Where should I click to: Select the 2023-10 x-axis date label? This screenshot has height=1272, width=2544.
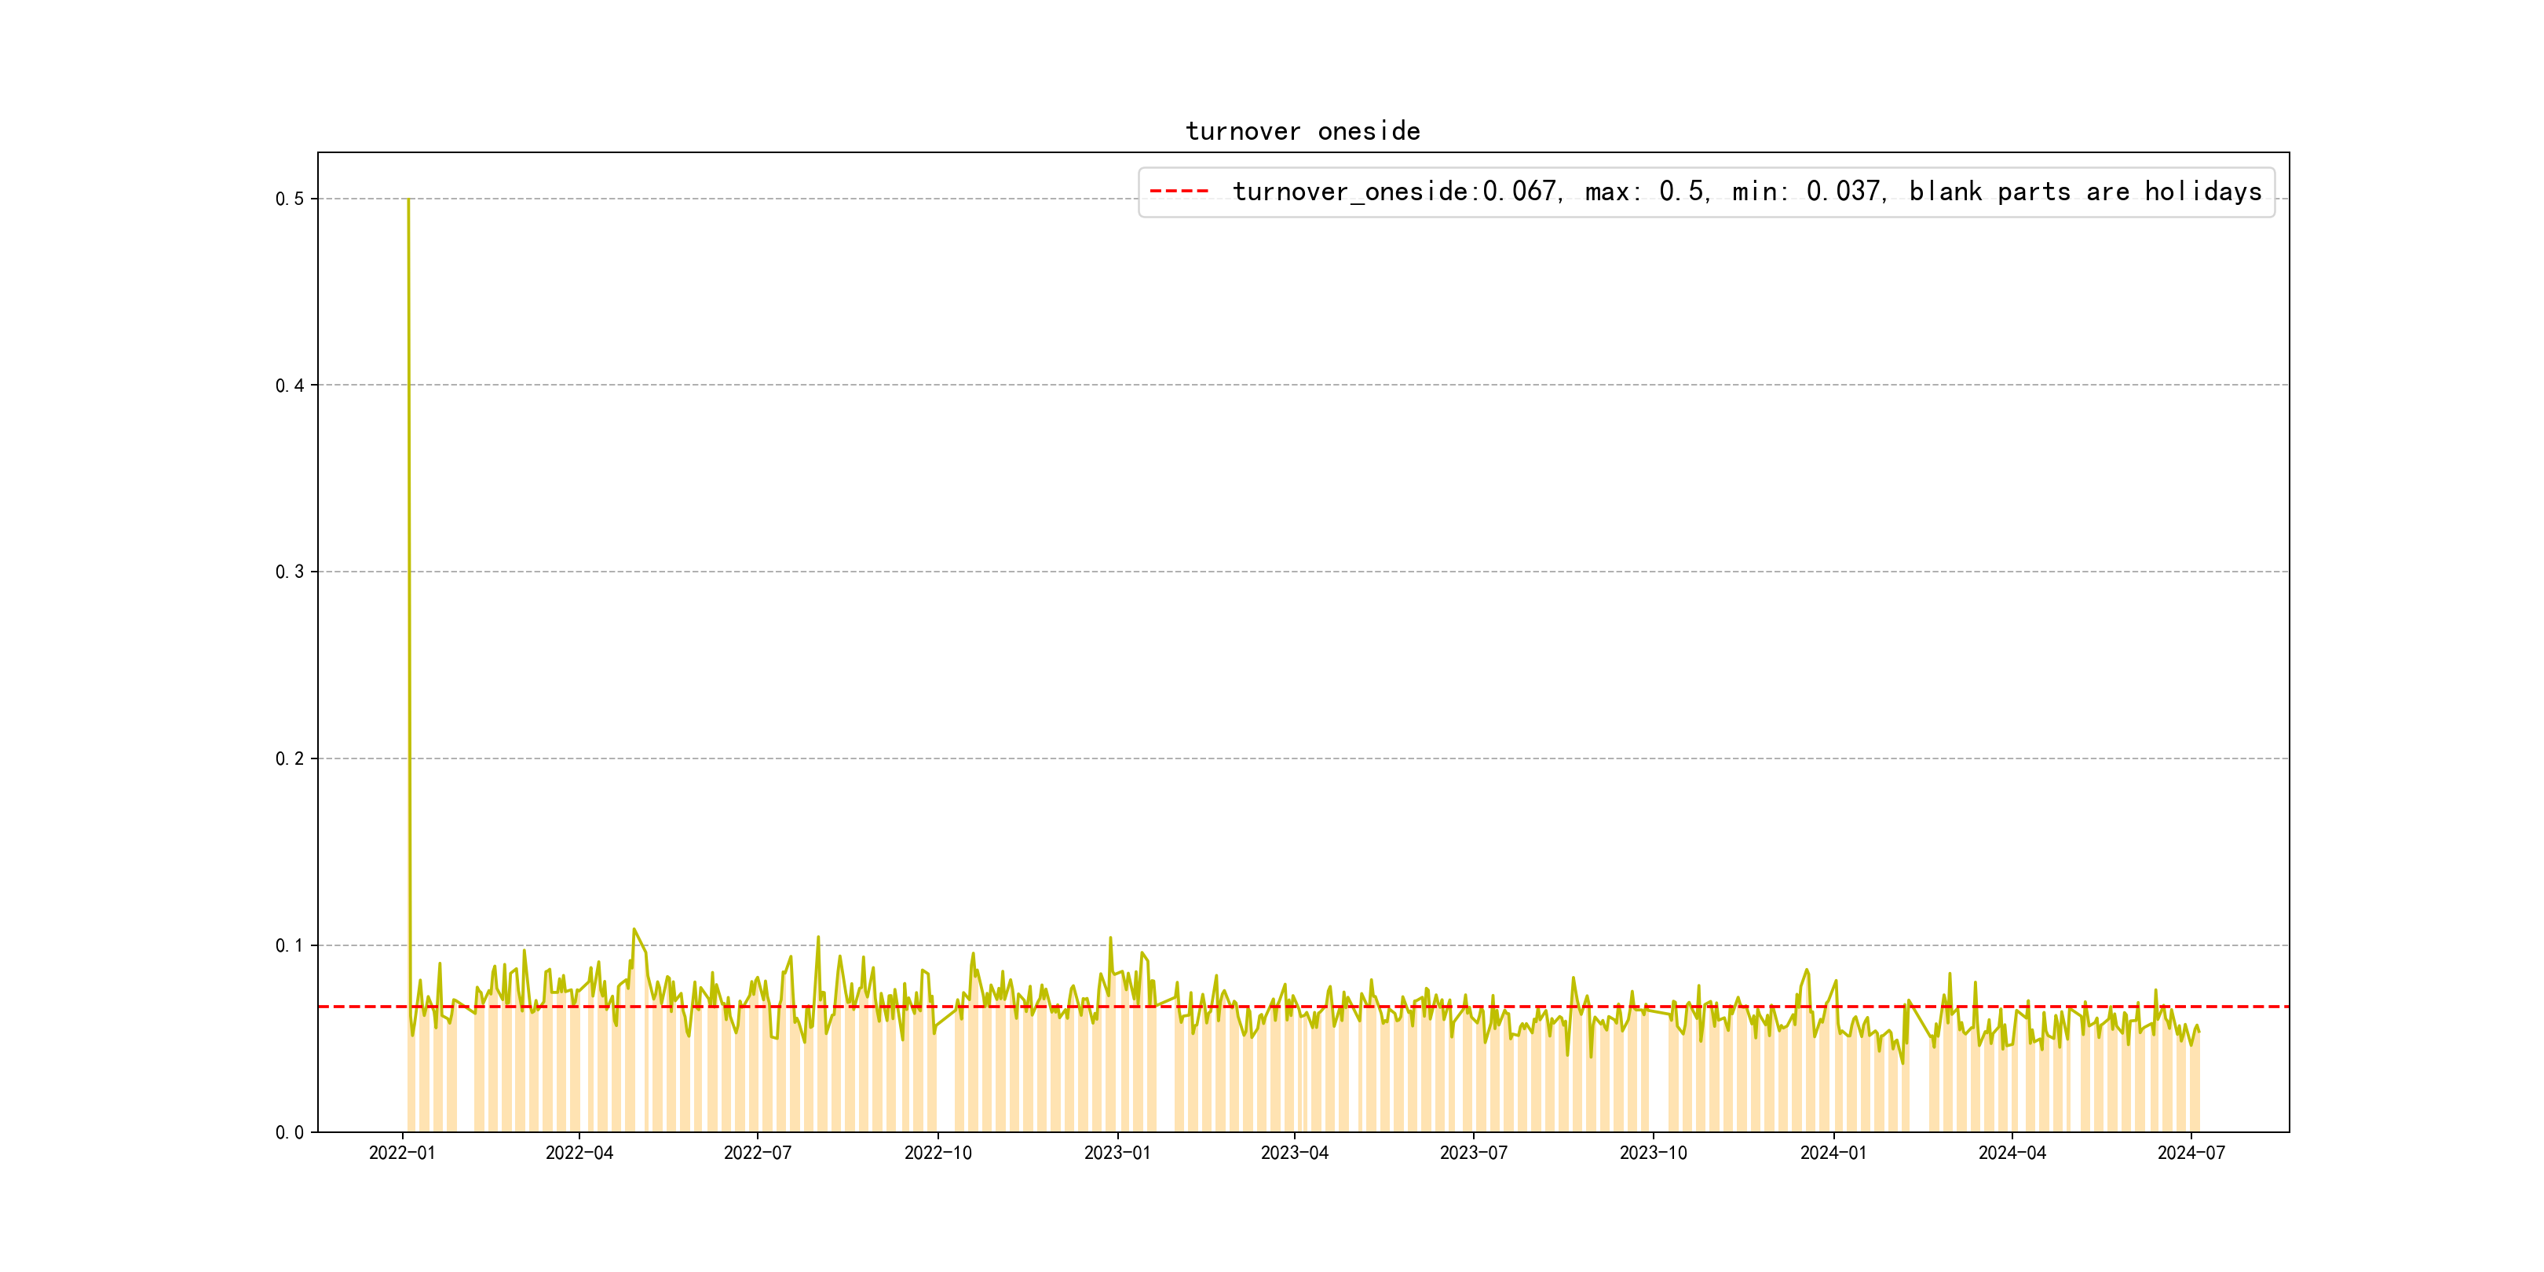pos(1653,1153)
